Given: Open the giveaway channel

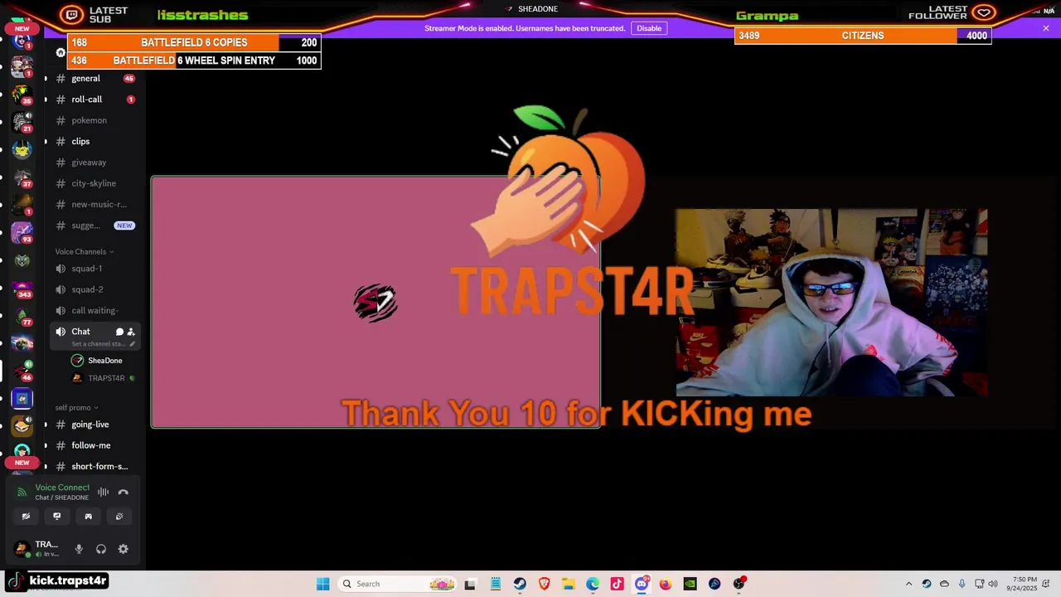Looking at the screenshot, I should click(x=94, y=163).
